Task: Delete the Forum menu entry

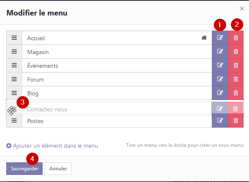Action: (x=236, y=79)
